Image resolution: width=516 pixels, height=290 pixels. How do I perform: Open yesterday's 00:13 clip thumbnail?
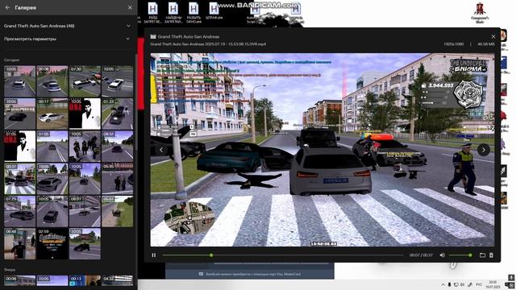click(85, 281)
